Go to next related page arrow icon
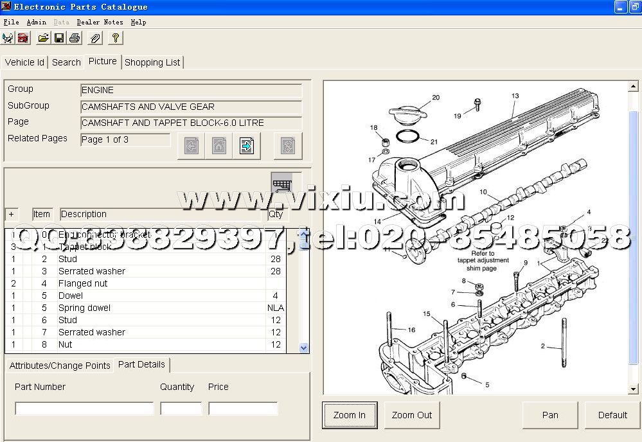 click(246, 146)
